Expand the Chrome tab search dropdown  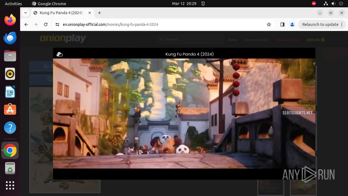click(25, 13)
